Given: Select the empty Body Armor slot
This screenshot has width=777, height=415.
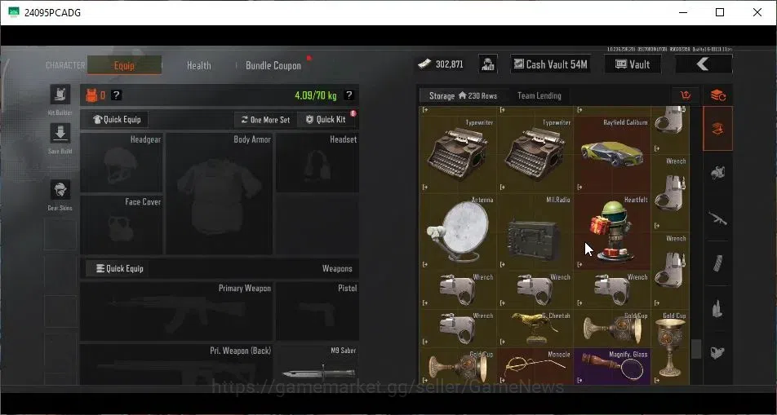Looking at the screenshot, I should click(x=219, y=193).
